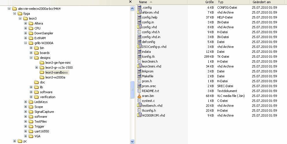Viewport: 287px width, 144px height.
Task: Click the file icon of .config
Action: click(x=139, y=8)
